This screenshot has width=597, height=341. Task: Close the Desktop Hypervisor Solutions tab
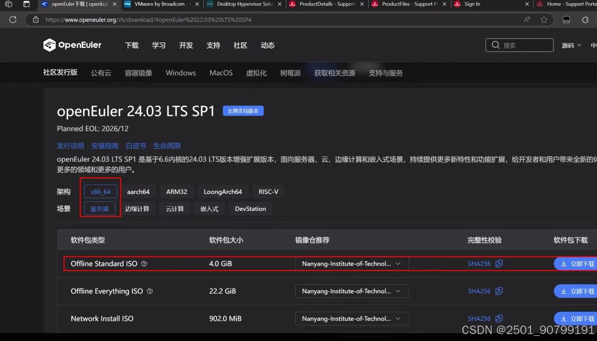[x=279, y=4]
